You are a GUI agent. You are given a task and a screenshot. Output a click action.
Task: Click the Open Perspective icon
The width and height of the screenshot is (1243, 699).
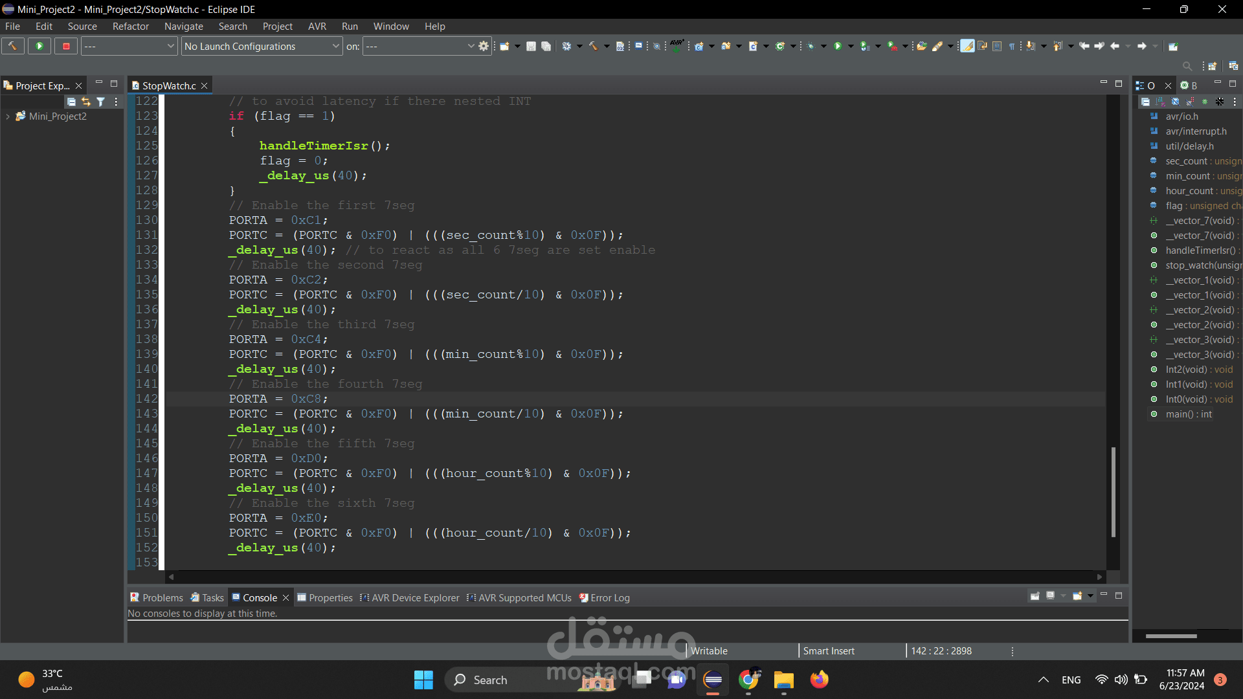1212,66
